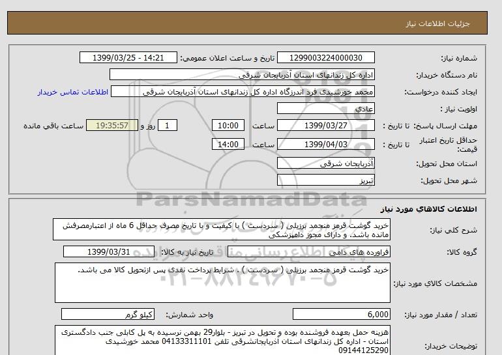Click the general need description text box
The image size is (502, 355).
[x=222, y=230]
